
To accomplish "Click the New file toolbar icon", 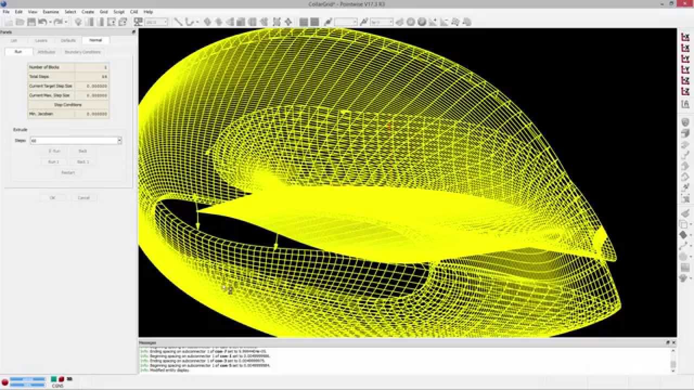I will click(x=9, y=22).
